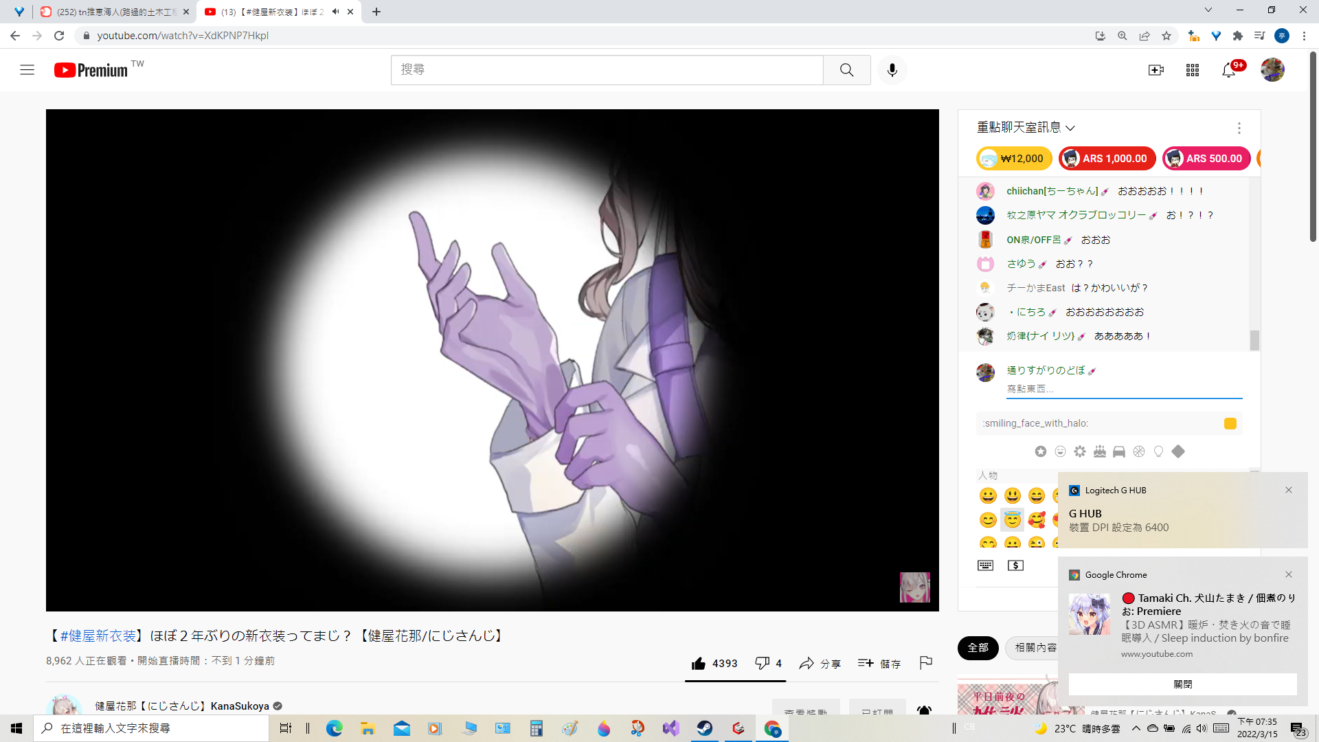Bookmark this page with the star icon
The width and height of the screenshot is (1319, 742).
(x=1166, y=36)
